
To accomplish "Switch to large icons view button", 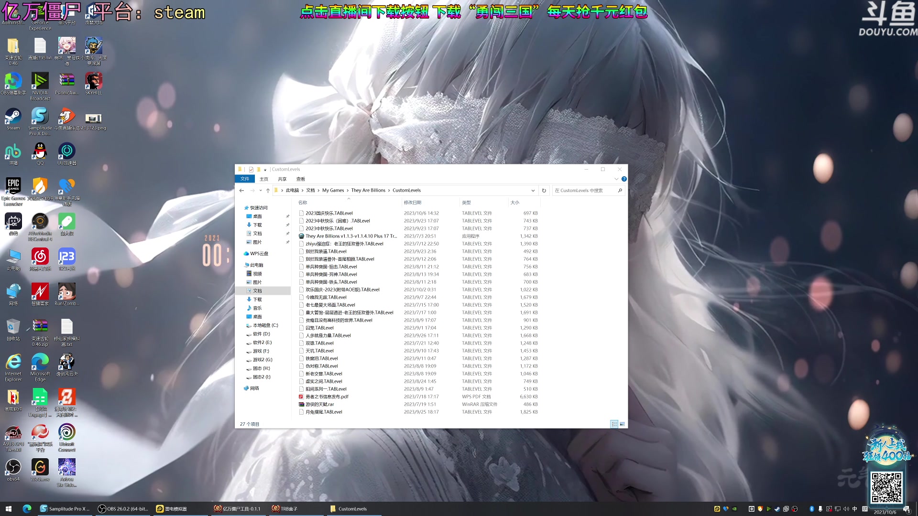I will (x=622, y=424).
